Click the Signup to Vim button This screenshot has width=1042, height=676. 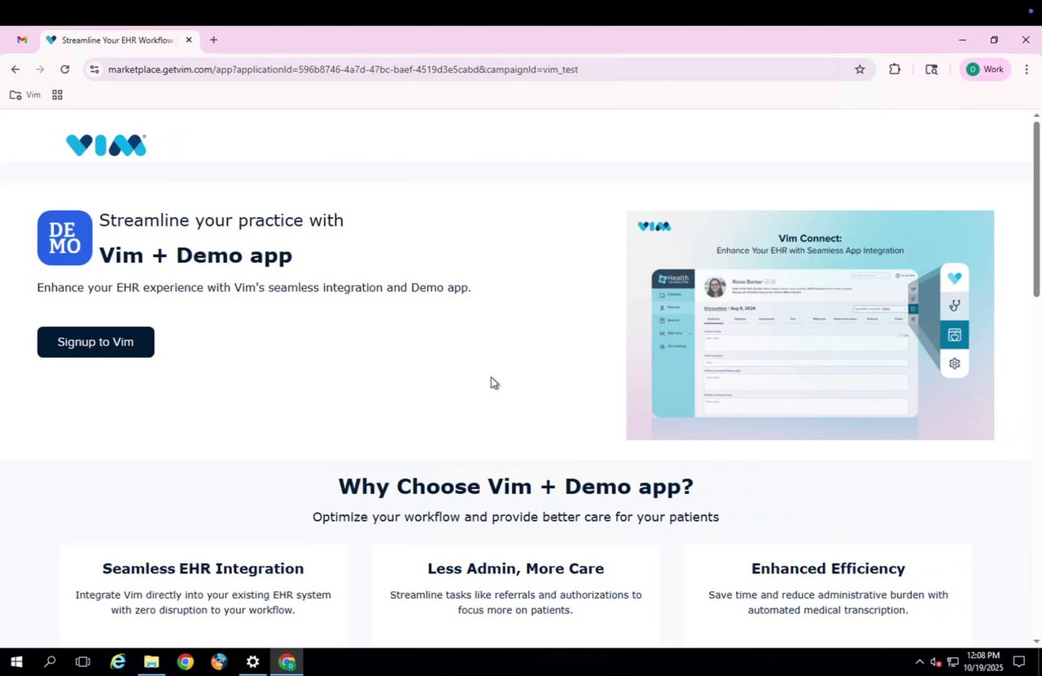click(x=95, y=342)
